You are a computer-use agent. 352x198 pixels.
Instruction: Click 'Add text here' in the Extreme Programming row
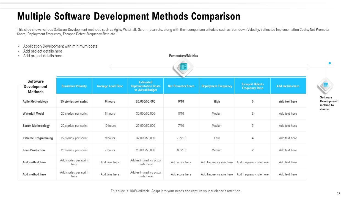(x=288, y=138)
